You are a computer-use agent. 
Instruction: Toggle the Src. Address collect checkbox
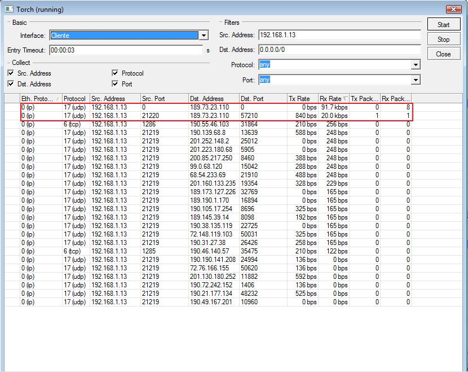[x=11, y=73]
